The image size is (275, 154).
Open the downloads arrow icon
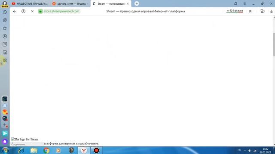[271, 12]
